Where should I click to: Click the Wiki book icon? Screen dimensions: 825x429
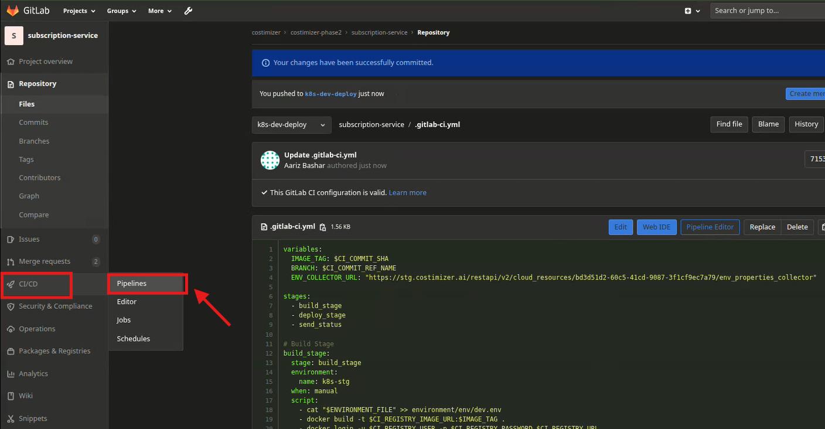(x=11, y=396)
